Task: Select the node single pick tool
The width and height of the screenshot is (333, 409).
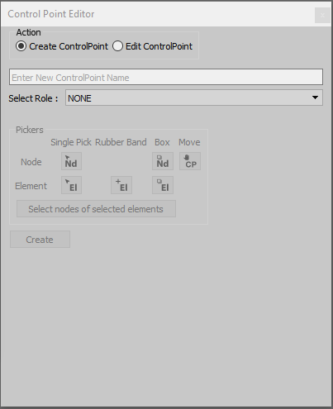Action: click(x=71, y=161)
